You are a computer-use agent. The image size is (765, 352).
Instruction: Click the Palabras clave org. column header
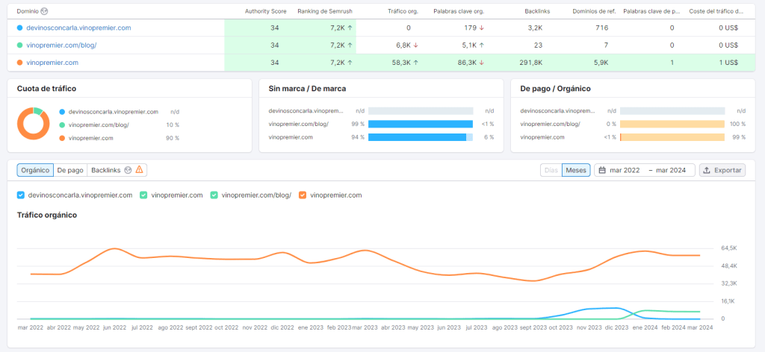459,11
